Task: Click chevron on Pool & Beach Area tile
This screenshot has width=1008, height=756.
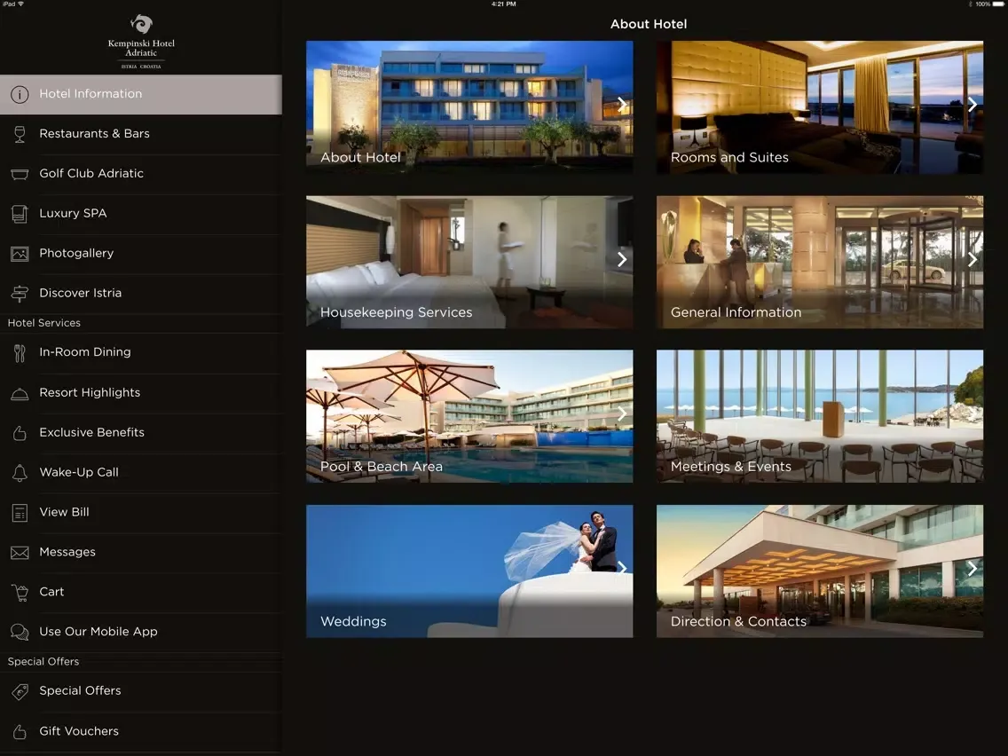Action: tap(622, 414)
